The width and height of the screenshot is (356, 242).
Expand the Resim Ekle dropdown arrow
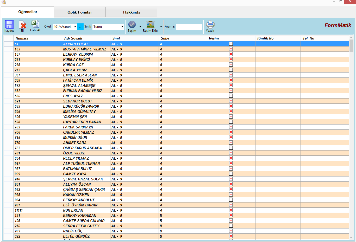click(x=161, y=27)
